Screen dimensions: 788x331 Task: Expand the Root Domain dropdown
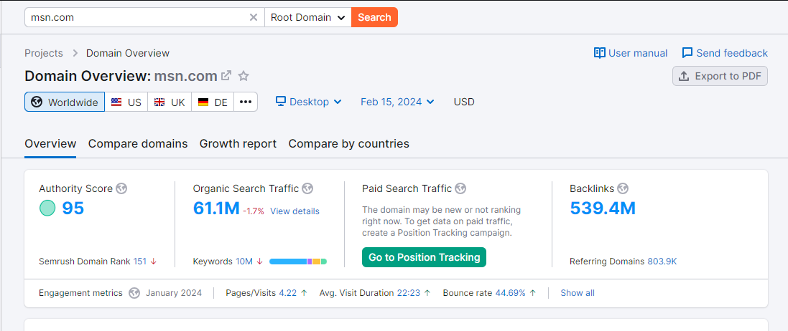pos(308,17)
